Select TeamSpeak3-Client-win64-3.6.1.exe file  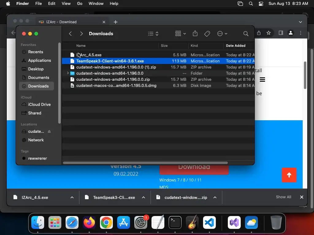pos(158,61)
